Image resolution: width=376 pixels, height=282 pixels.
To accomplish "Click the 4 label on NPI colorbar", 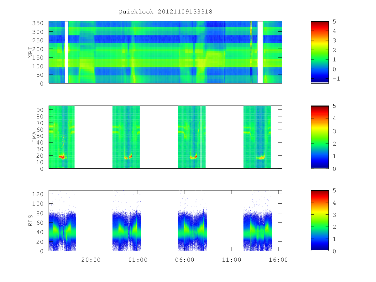I will pyautogui.click(x=334, y=31).
